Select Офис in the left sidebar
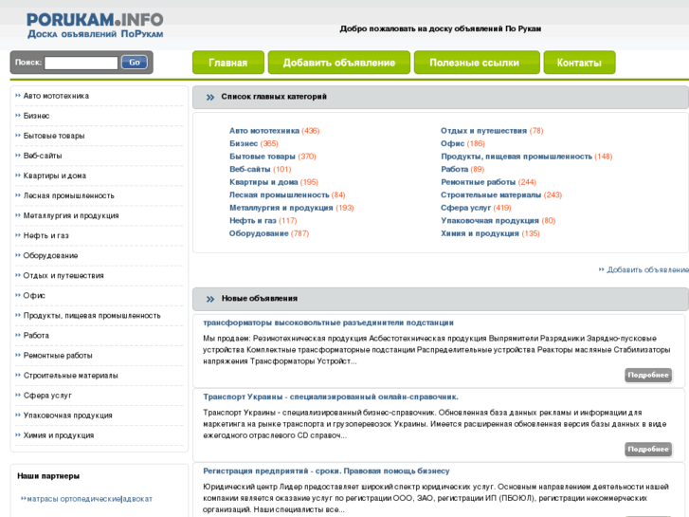This screenshot has height=517, width=689. click(34, 296)
